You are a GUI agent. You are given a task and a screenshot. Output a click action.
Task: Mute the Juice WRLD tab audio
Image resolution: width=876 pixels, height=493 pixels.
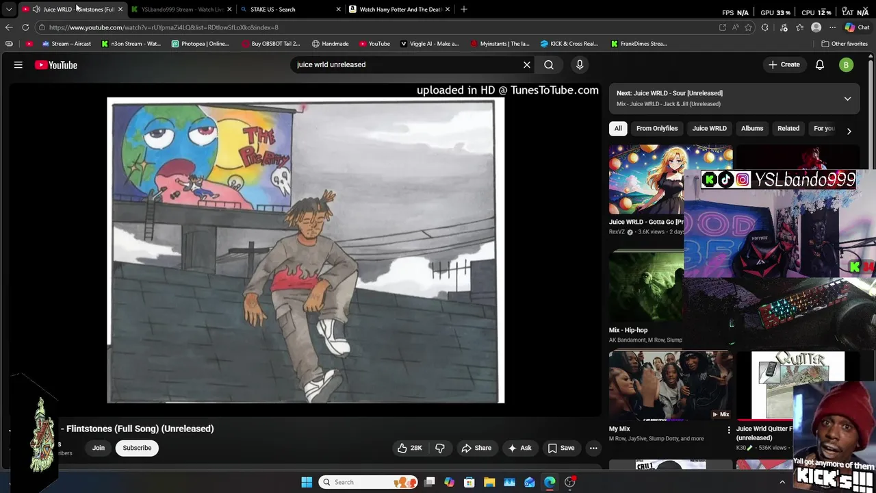[36, 10]
